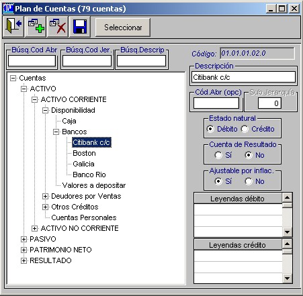Select the Galicia account in tree

click(83, 164)
